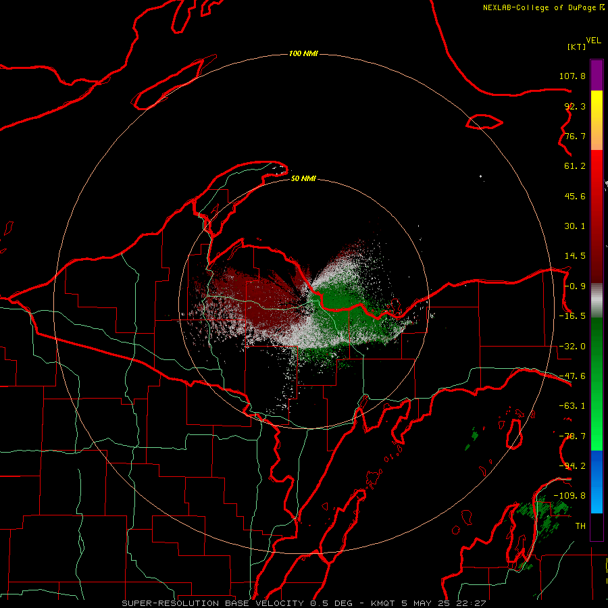This screenshot has height=608, width=608.
Task: Pick the green segment of the velocity color bar
Action: (x=597, y=384)
